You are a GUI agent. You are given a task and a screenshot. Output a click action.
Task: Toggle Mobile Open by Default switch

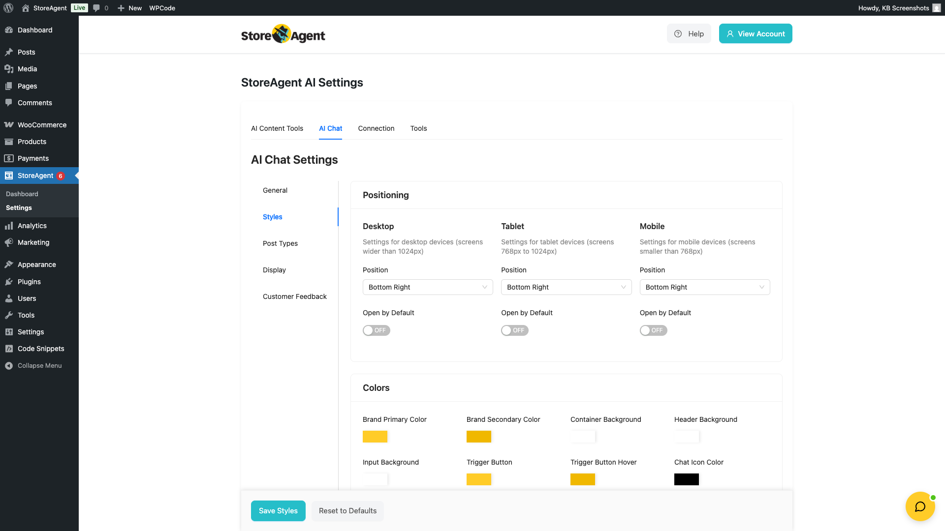653,330
